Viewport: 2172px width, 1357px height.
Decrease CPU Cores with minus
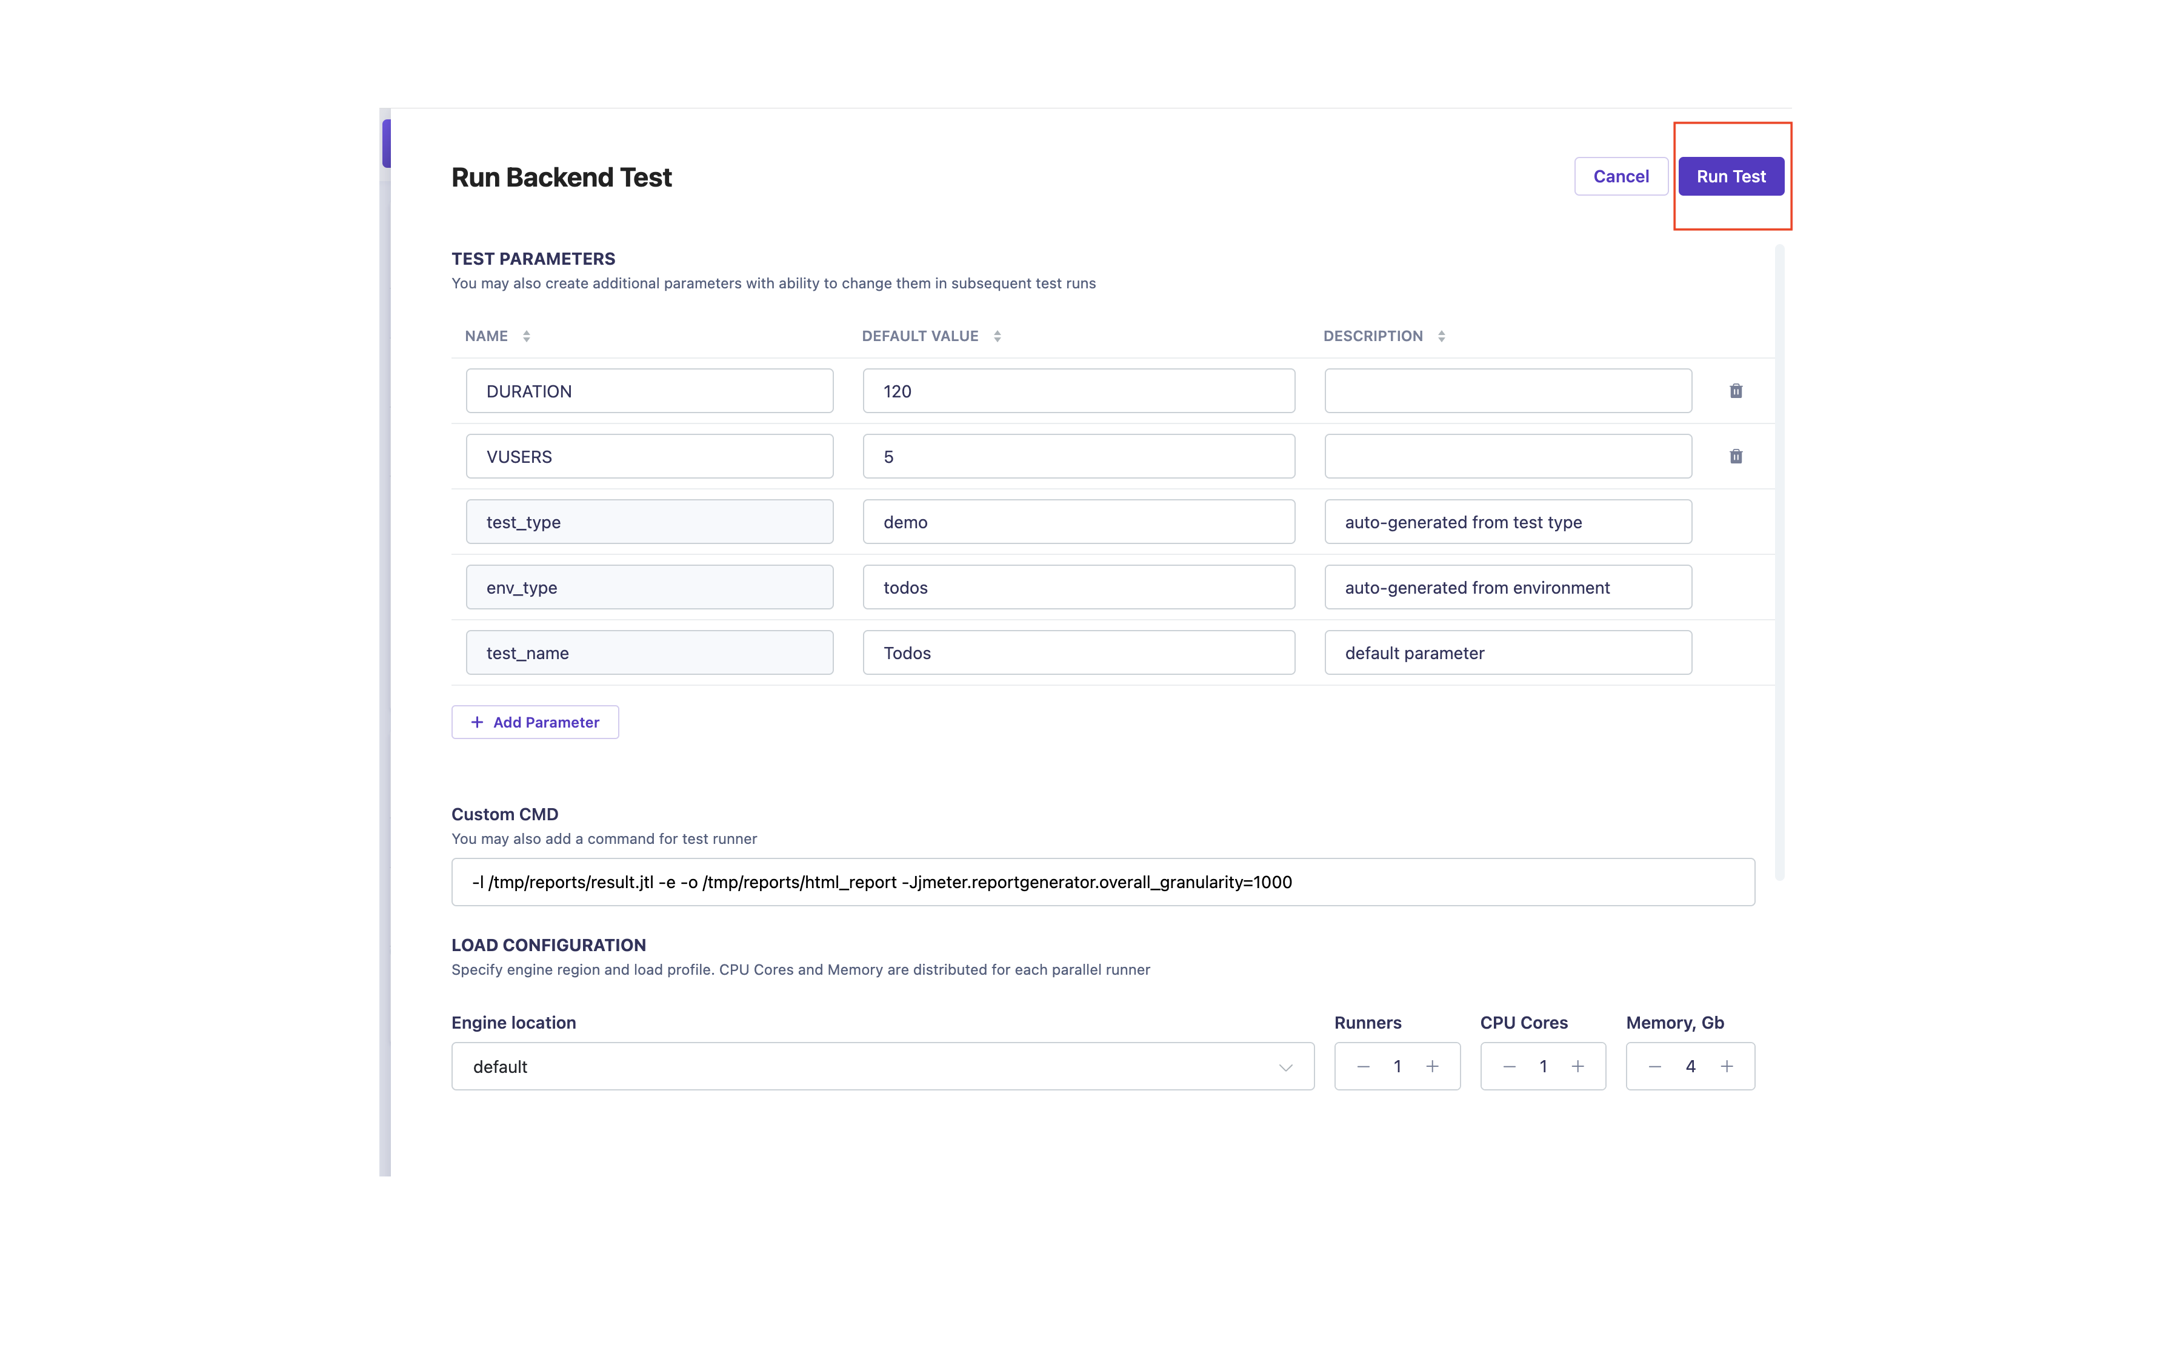[1510, 1066]
